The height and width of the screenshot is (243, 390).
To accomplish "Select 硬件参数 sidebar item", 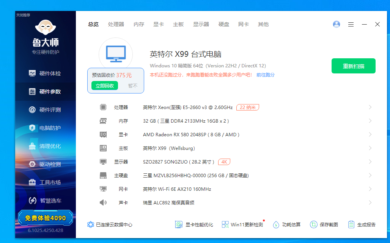I will [46, 92].
